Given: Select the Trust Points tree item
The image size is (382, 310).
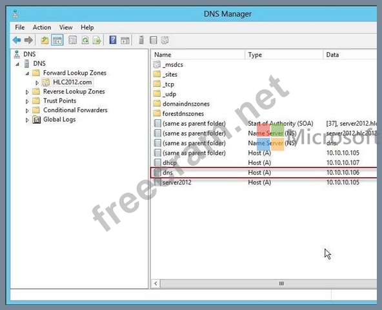Looking at the screenshot, I should 59,101.
